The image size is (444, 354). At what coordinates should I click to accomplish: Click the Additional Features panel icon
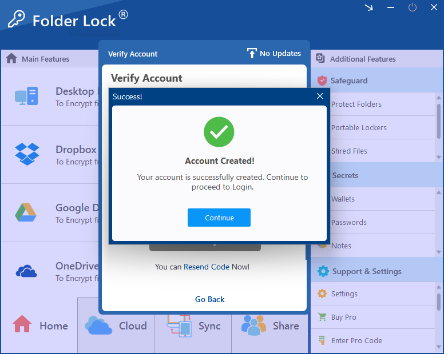point(320,58)
